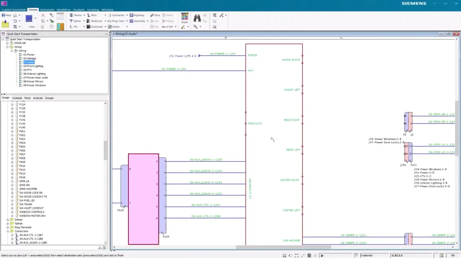Click the filter funnel icon in status bar
Screen dimensions: 461x258
(356, 255)
